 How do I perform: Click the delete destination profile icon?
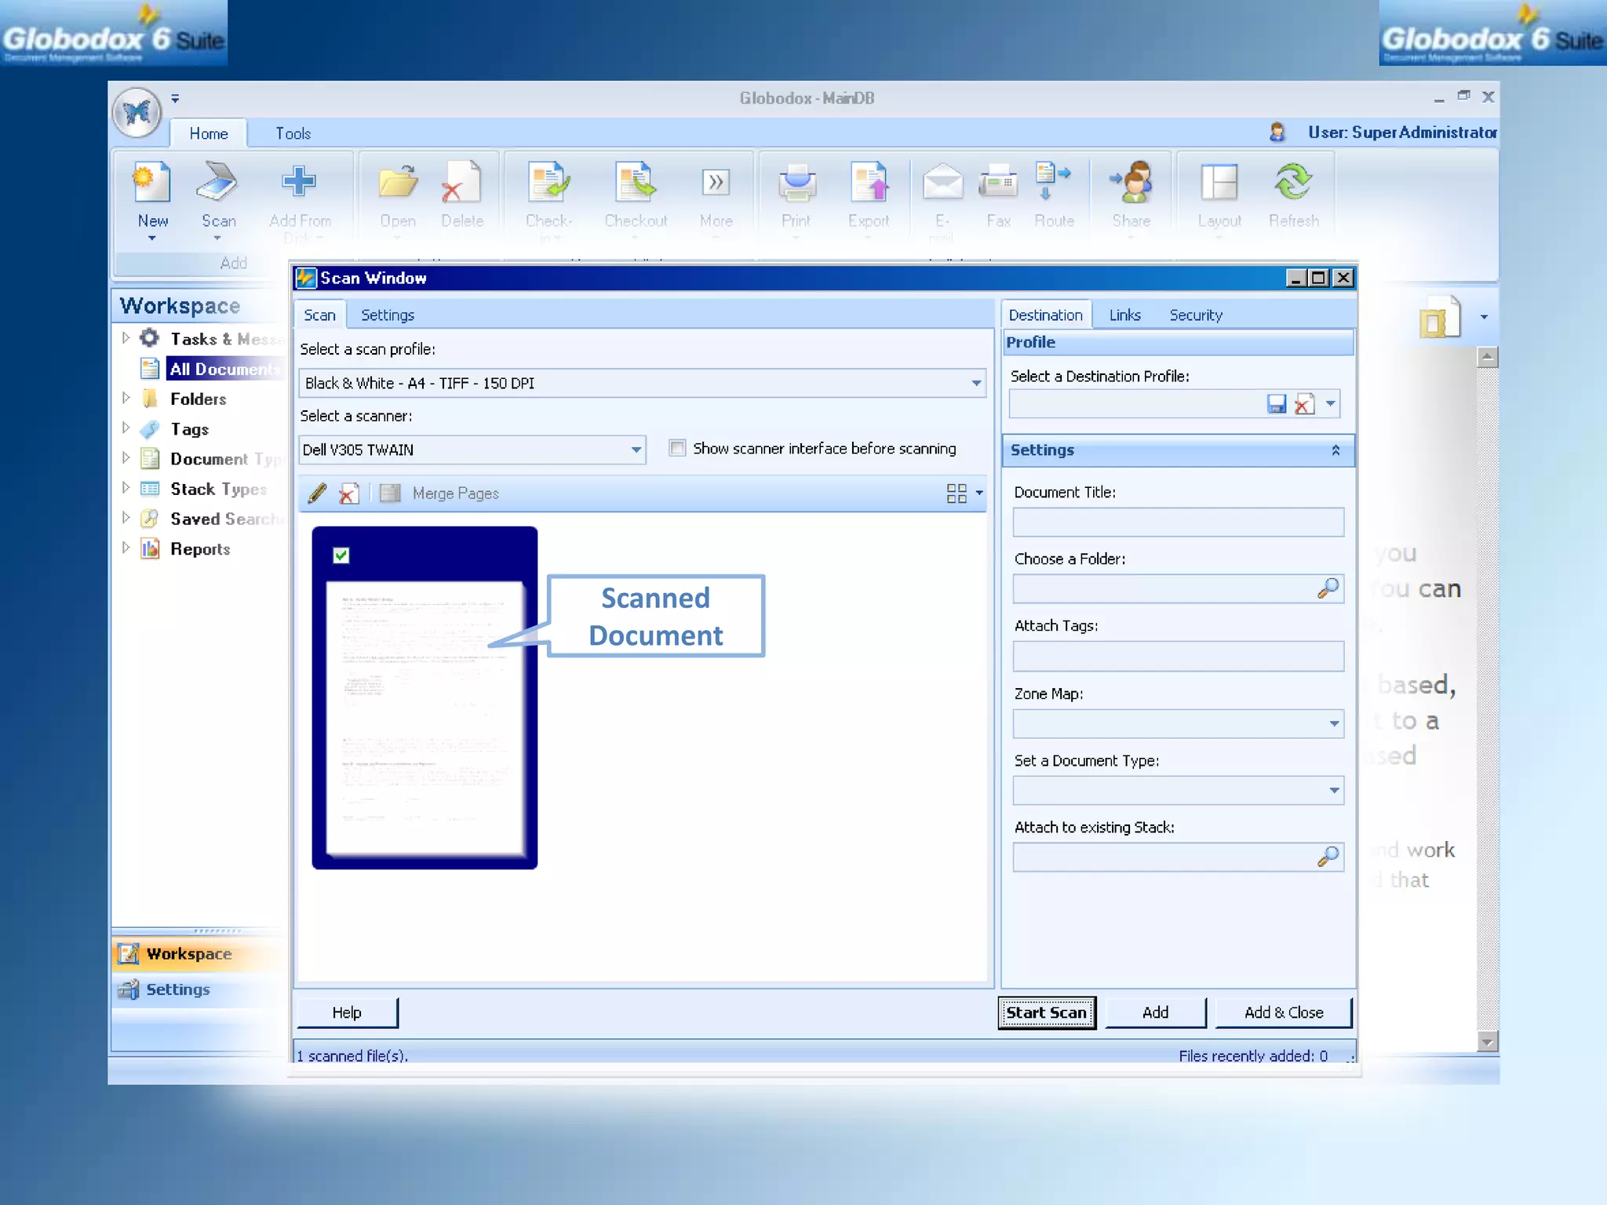pyautogui.click(x=1303, y=404)
